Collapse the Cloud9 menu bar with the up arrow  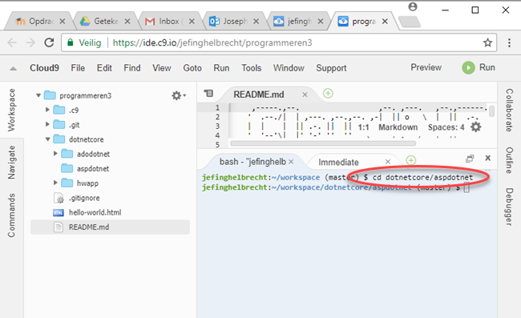click(13, 68)
